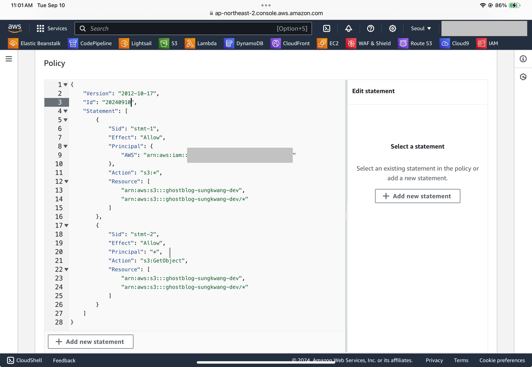This screenshot has width=532, height=367.
Task: Click "stmt-1" Sid value on line 6
Action: pos(143,129)
